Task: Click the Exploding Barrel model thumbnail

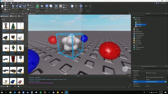Action: 13,59
